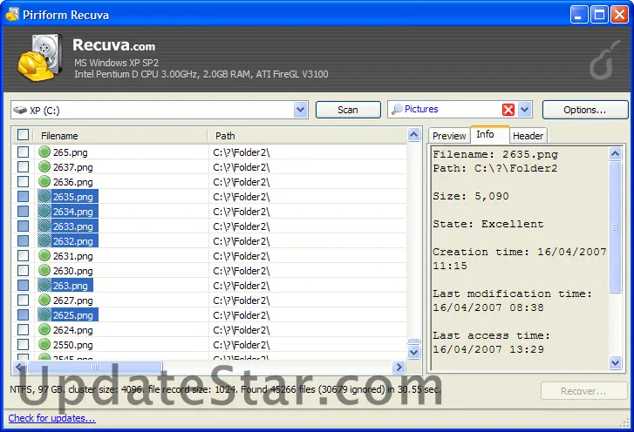Tick the checkbox for 2635.png

(23, 197)
